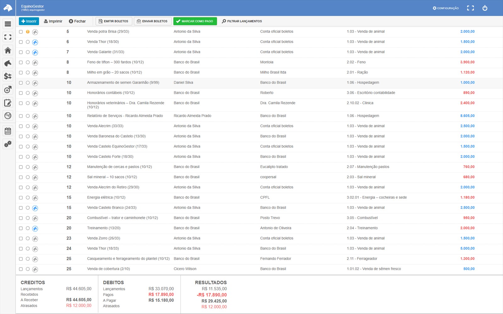
Task: Click the sidebar fullscreen brackets icon
Action: [8, 37]
